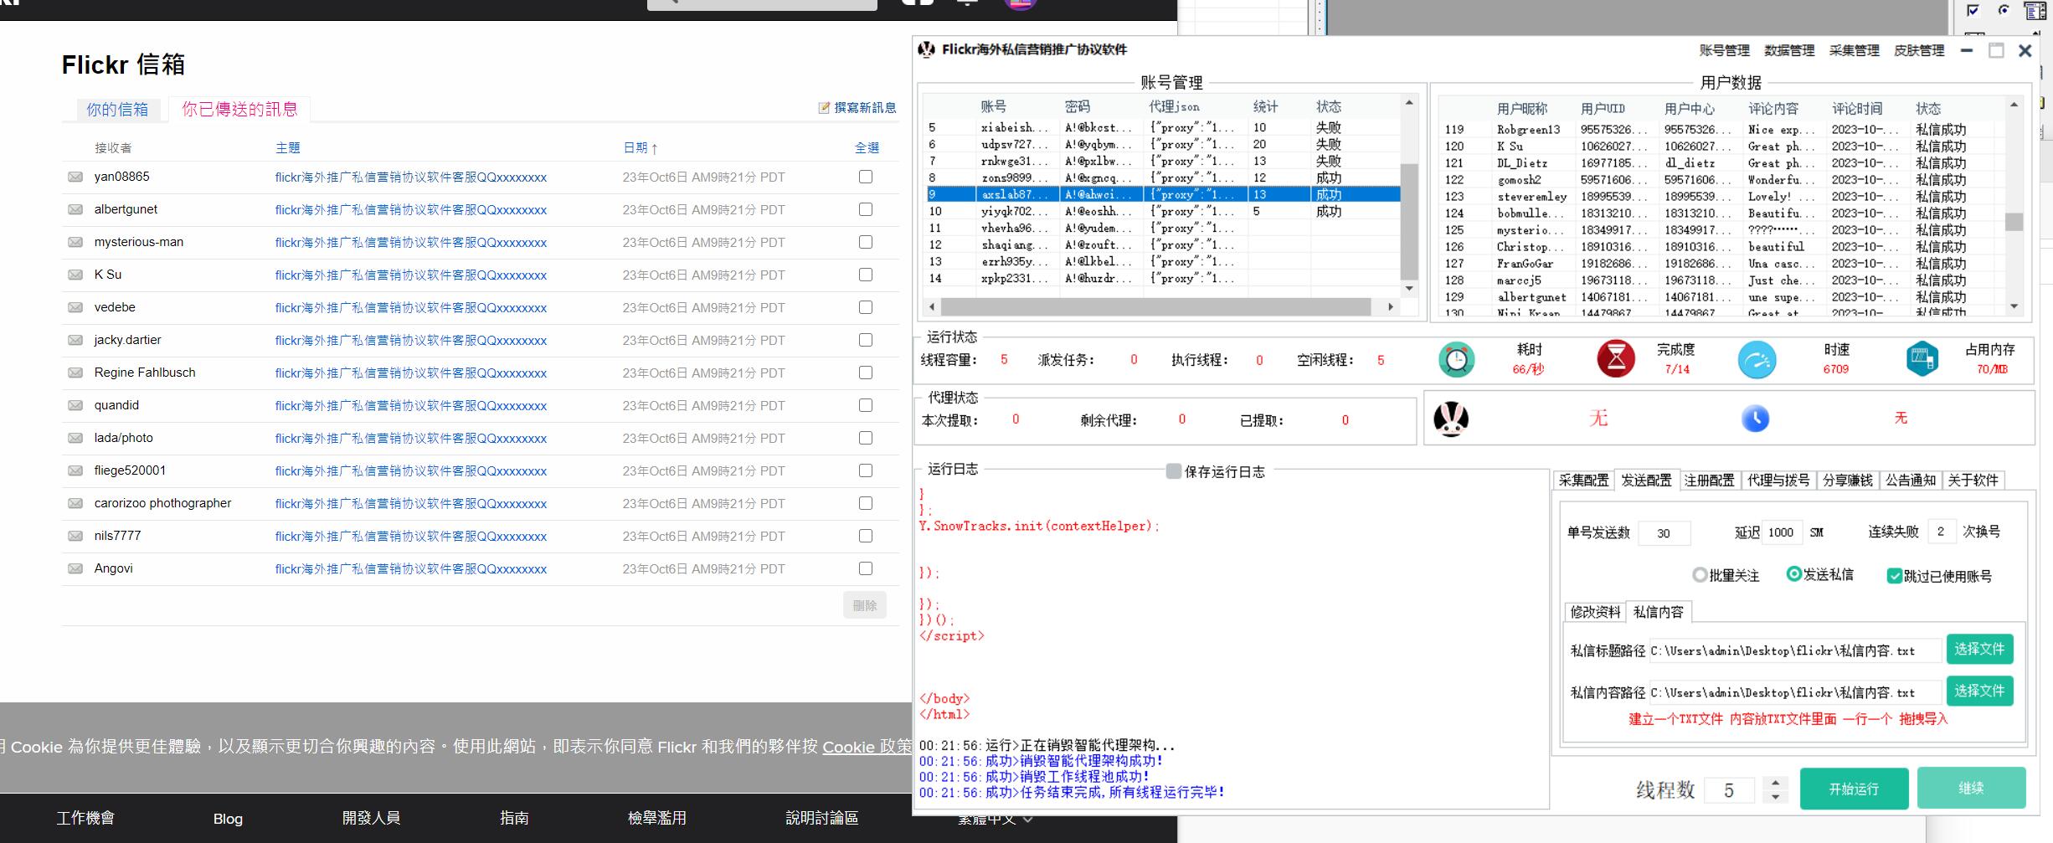Click the compose new message pencil icon
2053x843 pixels.
pyautogui.click(x=824, y=107)
